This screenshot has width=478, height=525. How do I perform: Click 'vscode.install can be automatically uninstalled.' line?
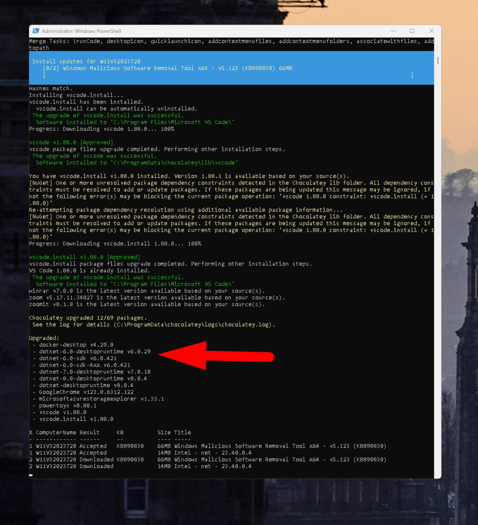pyautogui.click(x=116, y=109)
